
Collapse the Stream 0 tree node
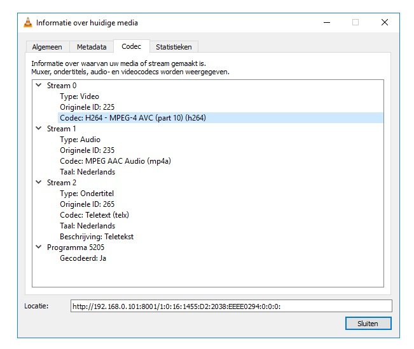pyautogui.click(x=39, y=86)
